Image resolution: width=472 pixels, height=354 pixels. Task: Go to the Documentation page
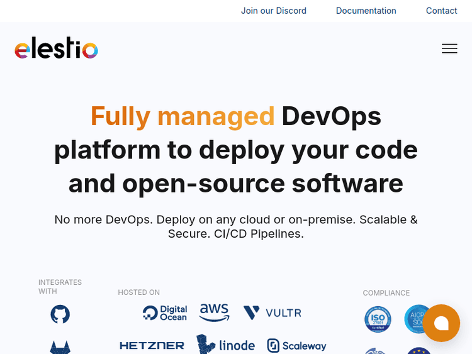point(366,11)
